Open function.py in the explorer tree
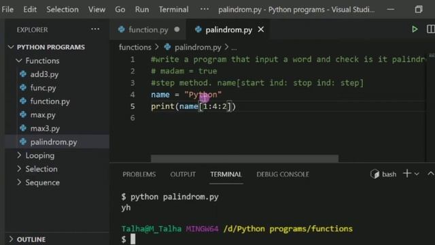 pyautogui.click(x=50, y=101)
